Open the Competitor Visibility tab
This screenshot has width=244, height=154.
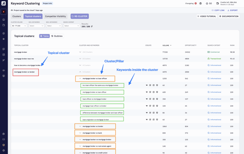pyautogui.click(x=56, y=16)
